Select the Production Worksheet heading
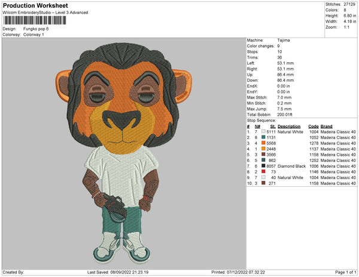The height and width of the screenshot is (277, 359). pyautogui.click(x=35, y=5)
